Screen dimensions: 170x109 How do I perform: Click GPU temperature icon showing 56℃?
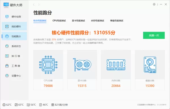click(x=28, y=105)
